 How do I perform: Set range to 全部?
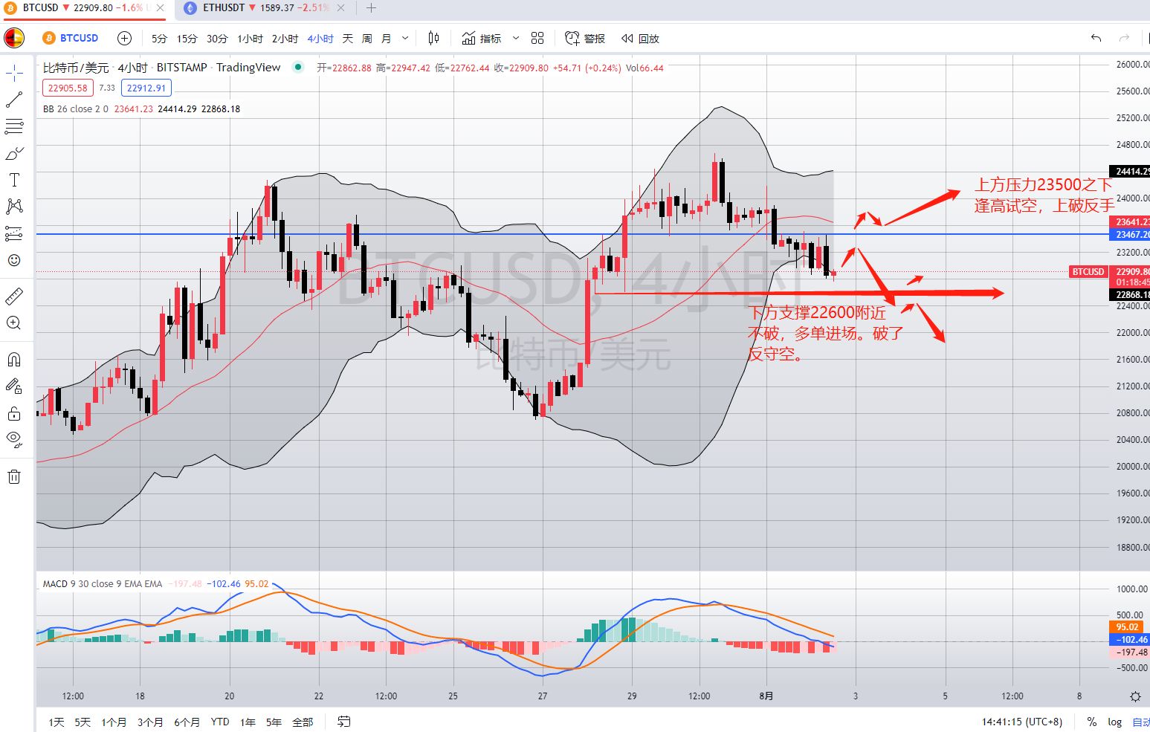[303, 722]
